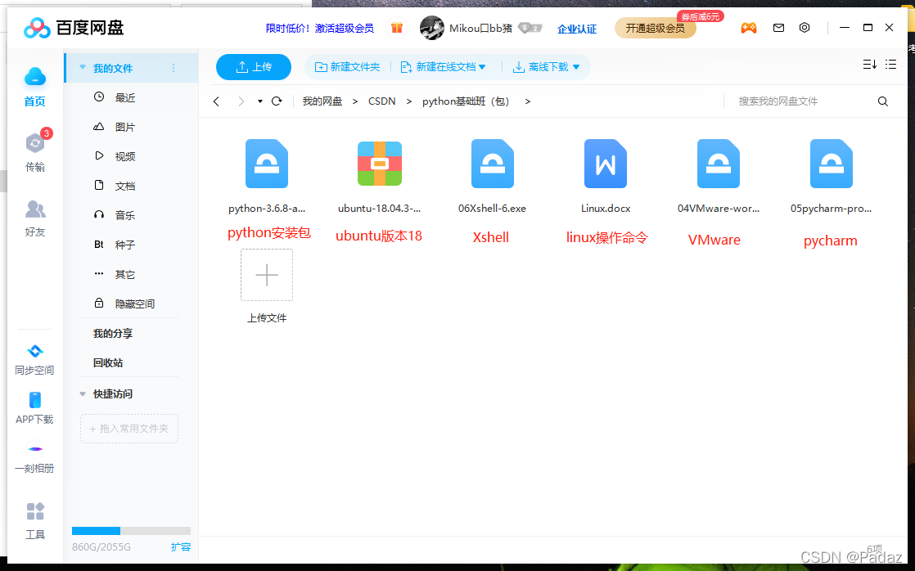This screenshot has height=571, width=915.
Task: Expand the 快捷访问 section arrow
Action: [x=83, y=394]
